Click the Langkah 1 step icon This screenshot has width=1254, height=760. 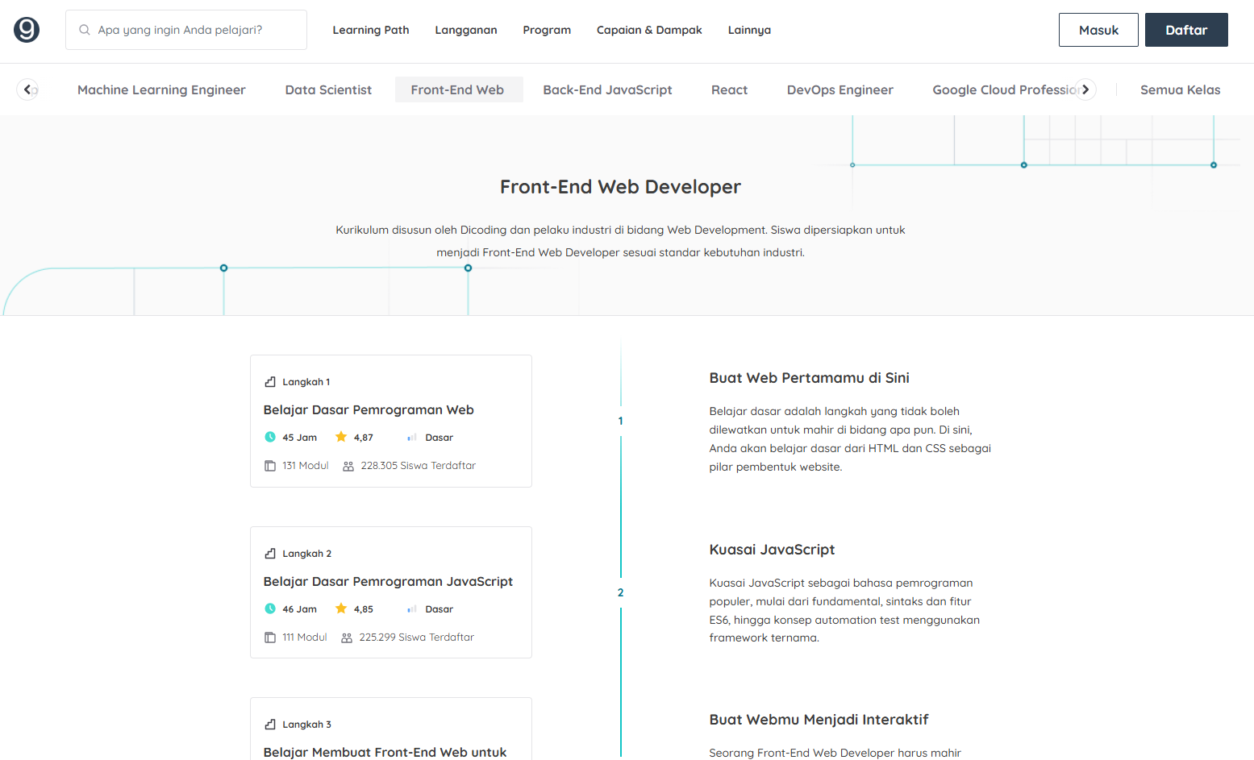[x=270, y=382]
